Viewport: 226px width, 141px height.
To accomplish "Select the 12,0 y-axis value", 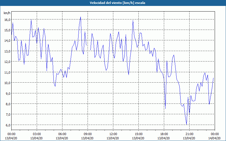I will click(7, 62).
